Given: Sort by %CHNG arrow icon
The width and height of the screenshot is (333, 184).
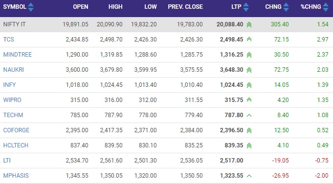Looking at the screenshot, I should coord(326,7).
